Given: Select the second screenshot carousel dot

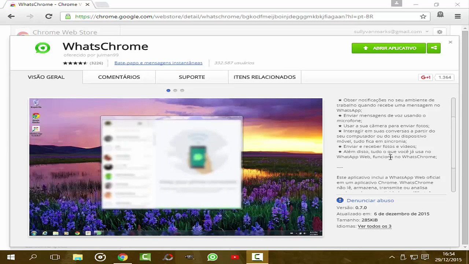Looking at the screenshot, I should coord(175,90).
